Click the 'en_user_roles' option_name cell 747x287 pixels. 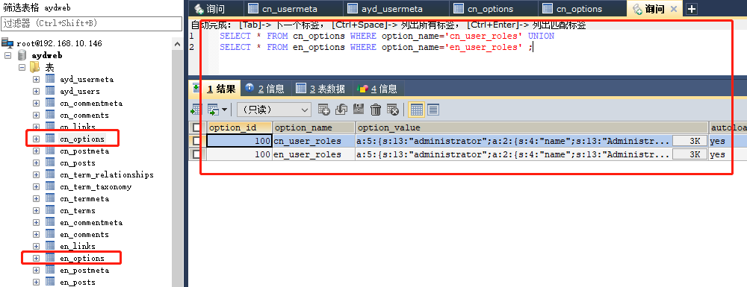tap(314, 154)
